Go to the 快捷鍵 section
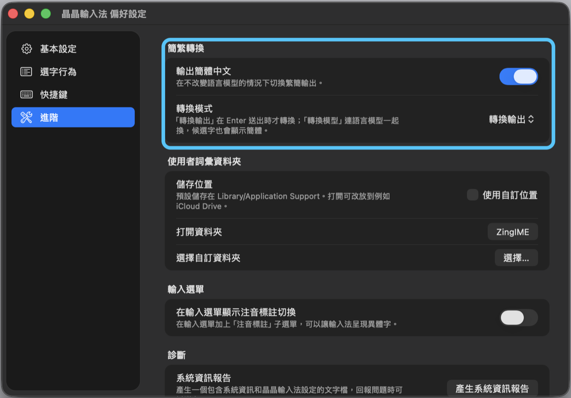Image resolution: width=571 pixels, height=398 pixels. click(73, 94)
